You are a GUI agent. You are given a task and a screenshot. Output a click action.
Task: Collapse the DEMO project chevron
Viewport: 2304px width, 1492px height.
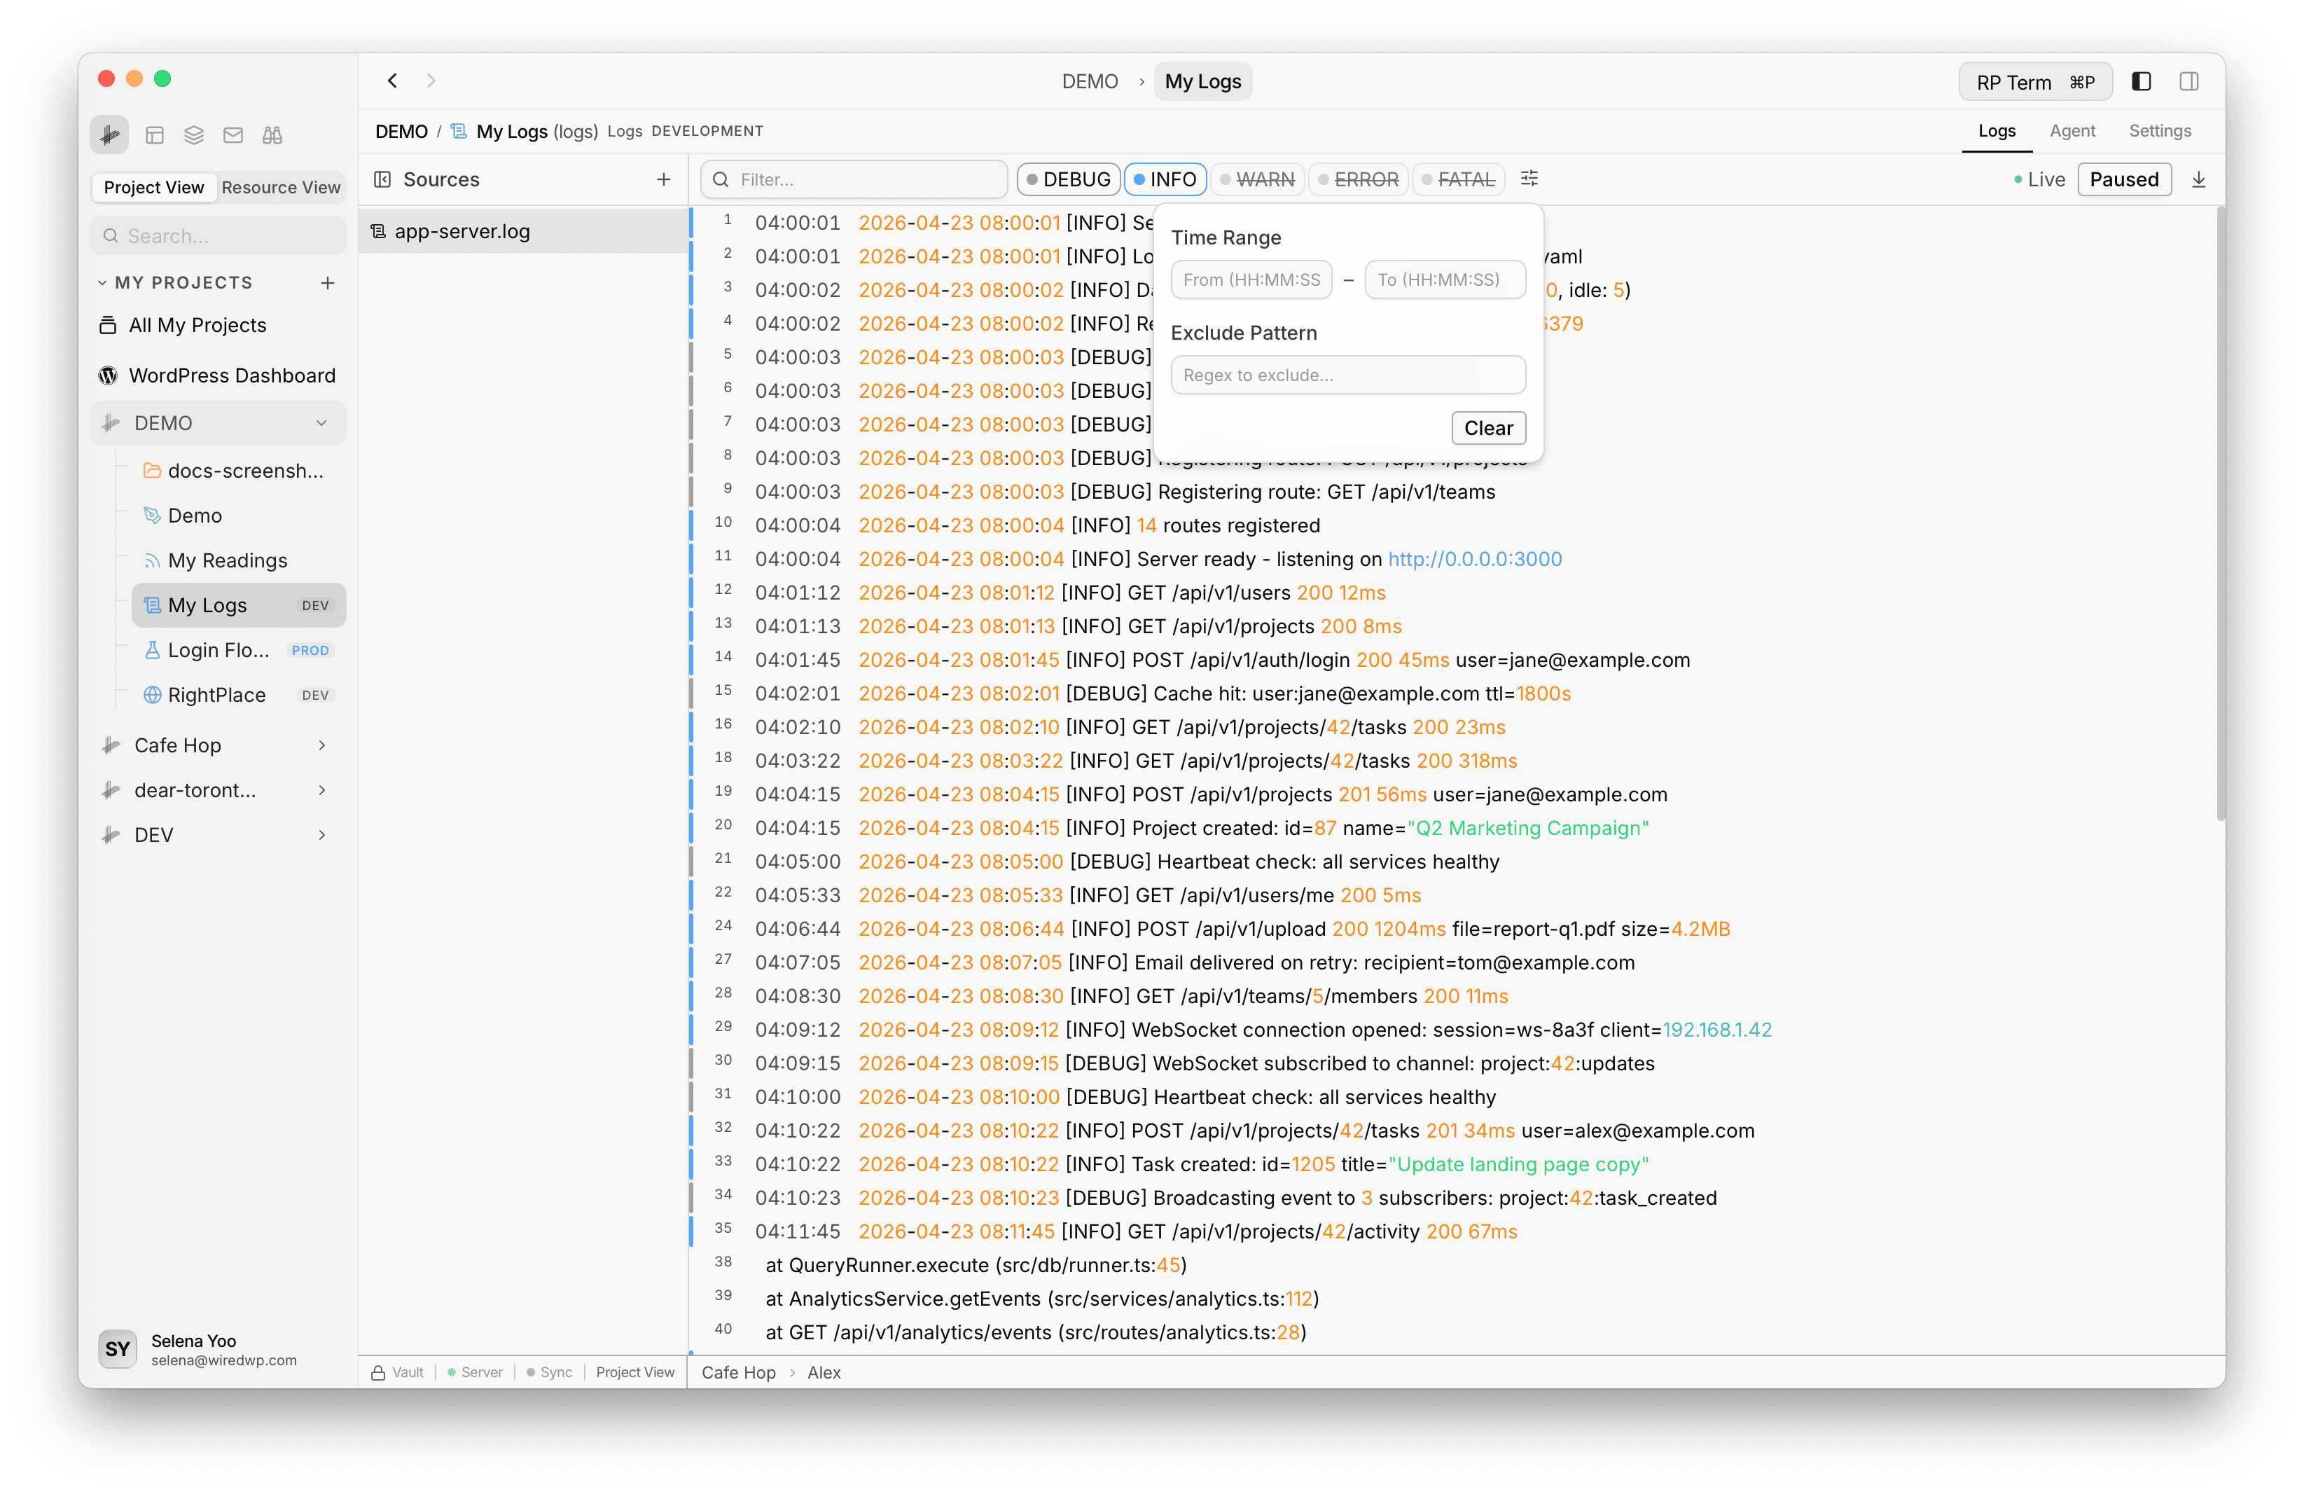tap(321, 423)
